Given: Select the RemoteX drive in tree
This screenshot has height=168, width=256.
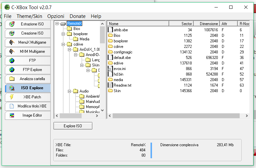Looking at the screenshot, I should coord(74,23).
